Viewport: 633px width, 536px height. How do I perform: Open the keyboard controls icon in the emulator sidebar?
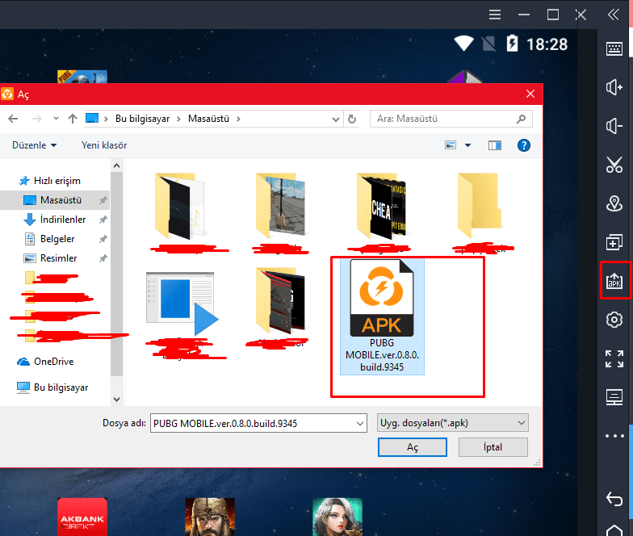[614, 48]
